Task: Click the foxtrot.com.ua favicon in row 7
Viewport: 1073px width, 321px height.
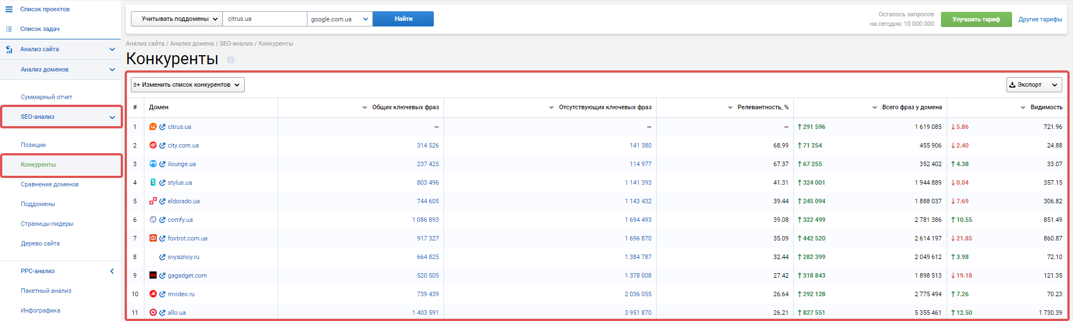Action: pos(153,238)
